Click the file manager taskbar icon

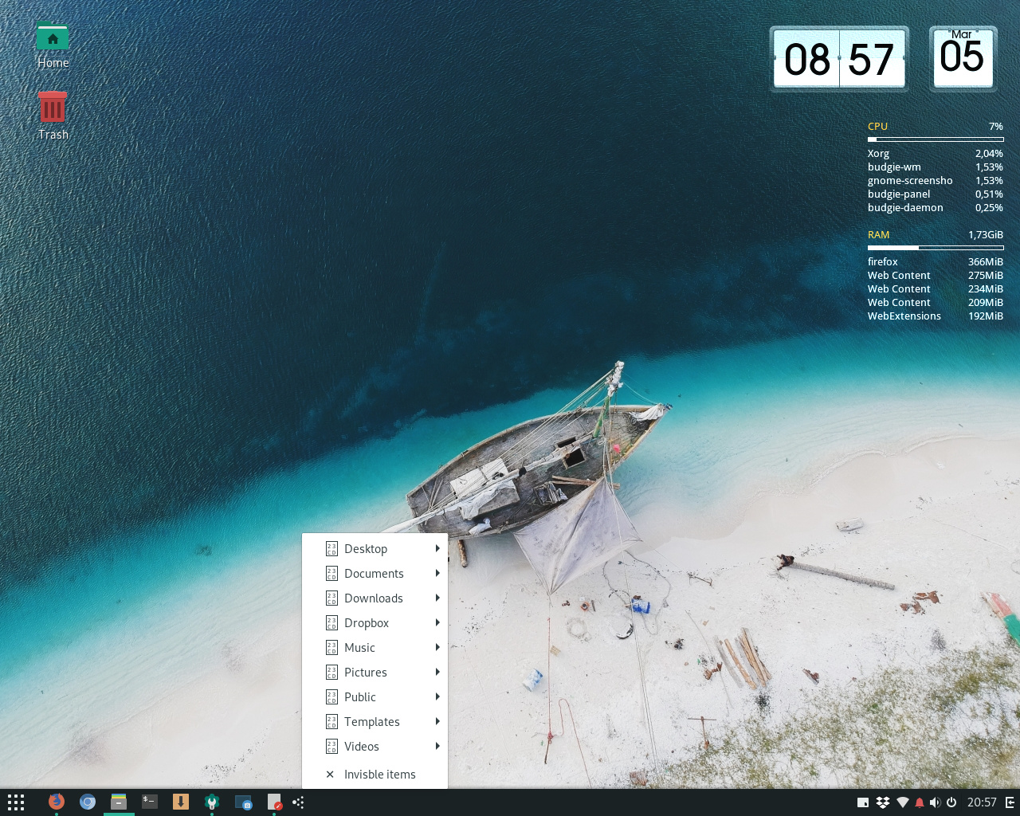tap(119, 802)
